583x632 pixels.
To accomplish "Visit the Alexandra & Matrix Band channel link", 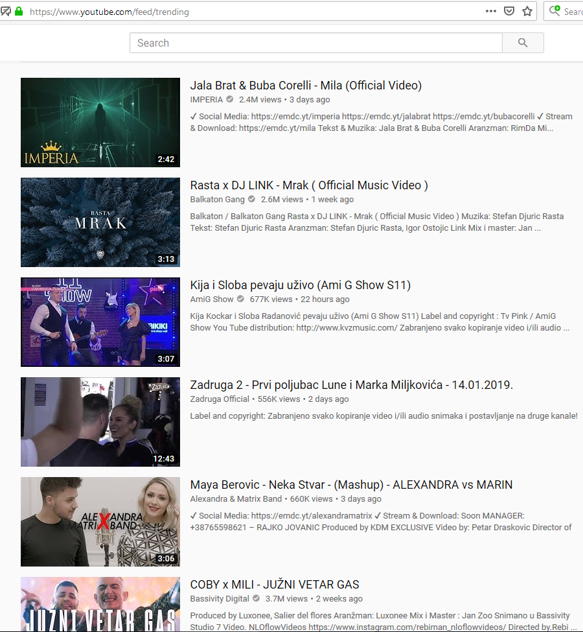I will (x=236, y=499).
